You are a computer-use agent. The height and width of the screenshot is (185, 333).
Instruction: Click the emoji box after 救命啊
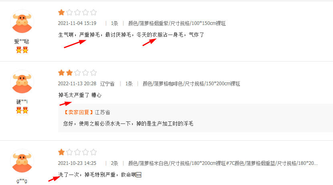pos(139,175)
